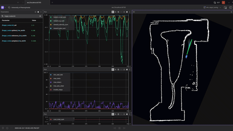
Task: Open the University of Pennsylvania organization
Action: [x=19, y=8]
